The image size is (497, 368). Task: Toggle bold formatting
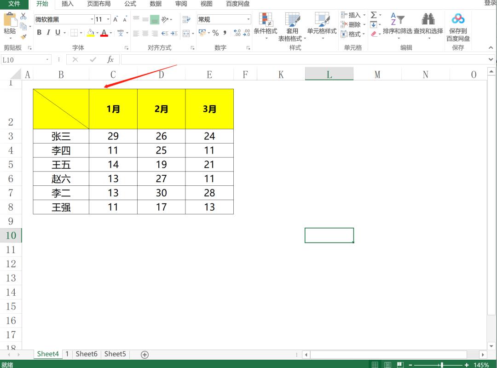coord(39,33)
